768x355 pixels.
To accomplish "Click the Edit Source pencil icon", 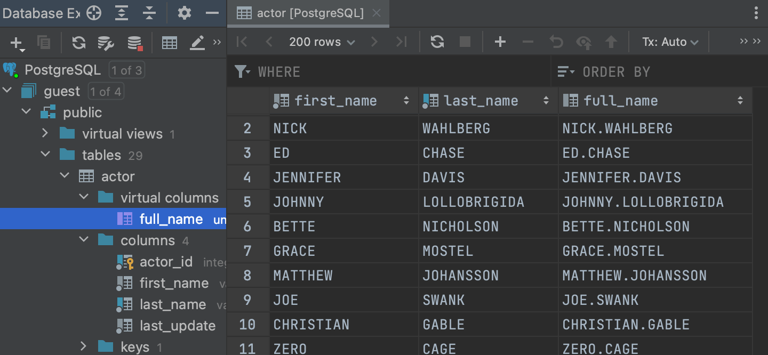I will pyautogui.click(x=197, y=43).
